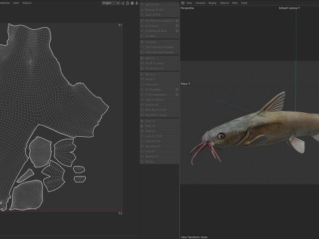The width and height of the screenshot is (319, 239).
Task: Open the View menu in viewport
Action: [x=189, y=3]
